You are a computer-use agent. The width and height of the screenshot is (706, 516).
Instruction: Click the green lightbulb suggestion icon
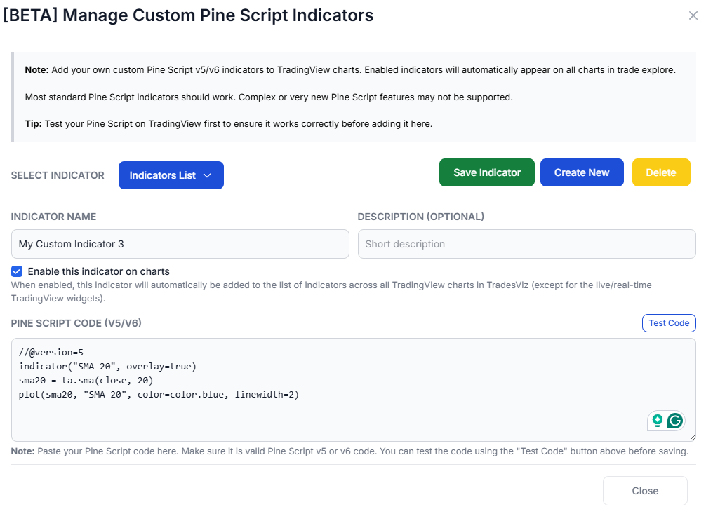658,421
